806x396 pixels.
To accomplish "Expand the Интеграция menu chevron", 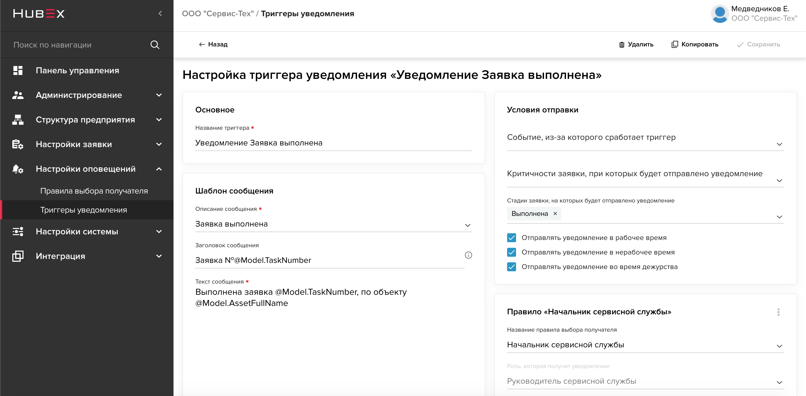I will 159,256.
